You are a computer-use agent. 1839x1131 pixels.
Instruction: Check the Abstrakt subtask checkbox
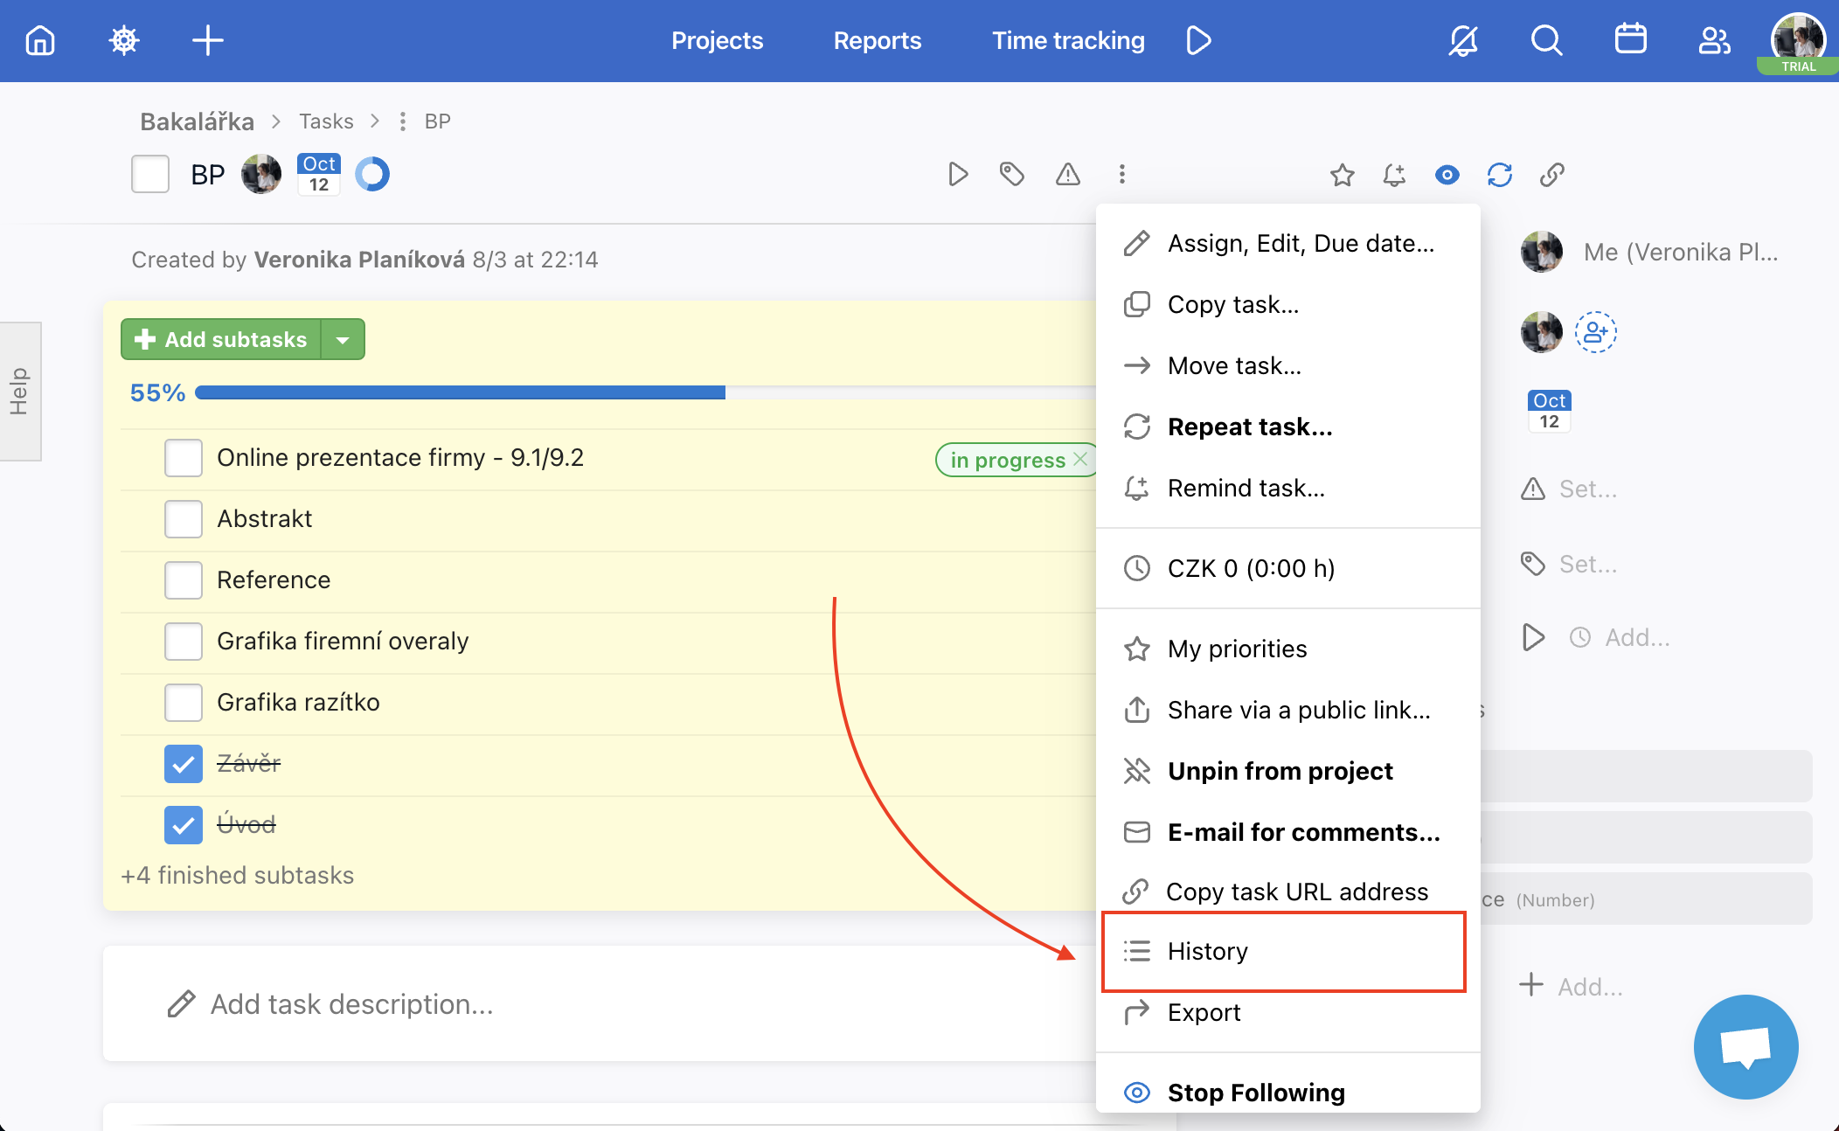click(184, 519)
